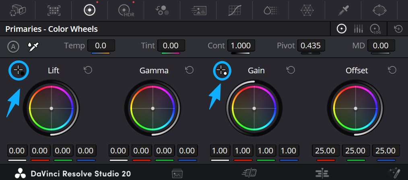Click the Primaries - Color Wheels title
This screenshot has height=180, width=408.
[x=52, y=29]
